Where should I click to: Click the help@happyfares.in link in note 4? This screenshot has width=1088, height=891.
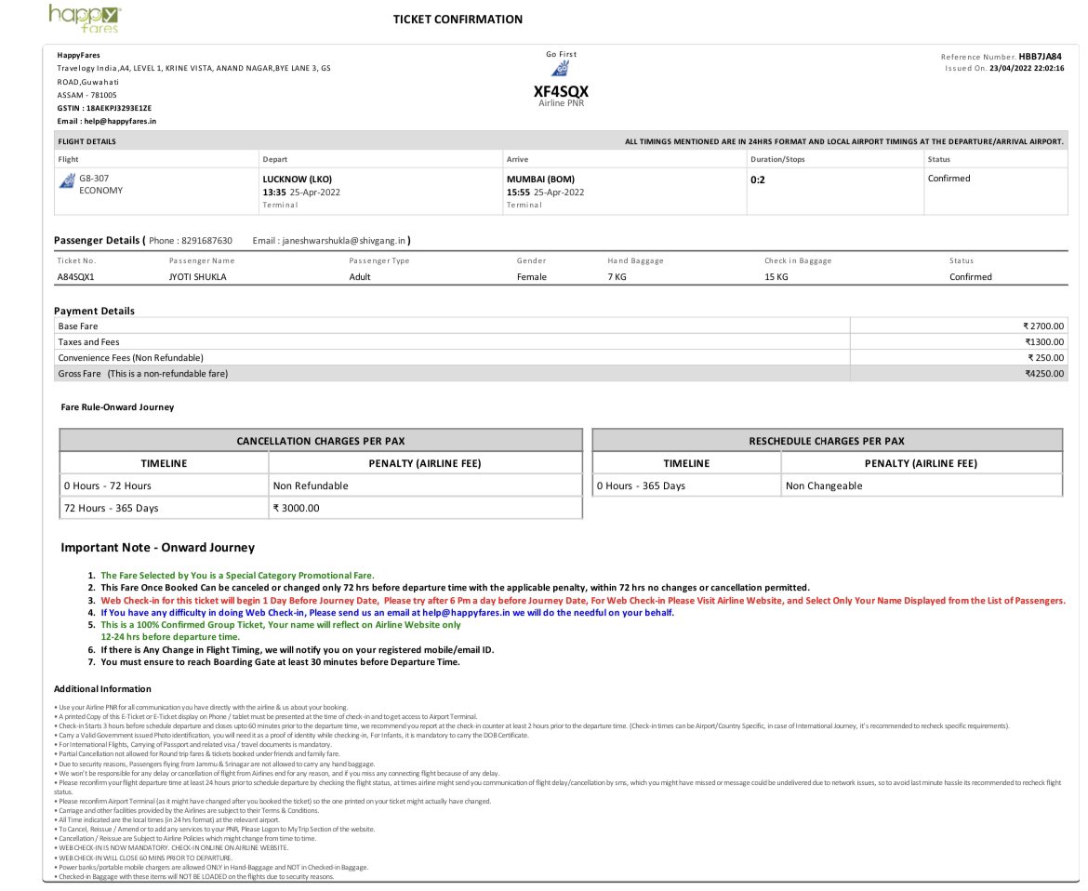466,613
